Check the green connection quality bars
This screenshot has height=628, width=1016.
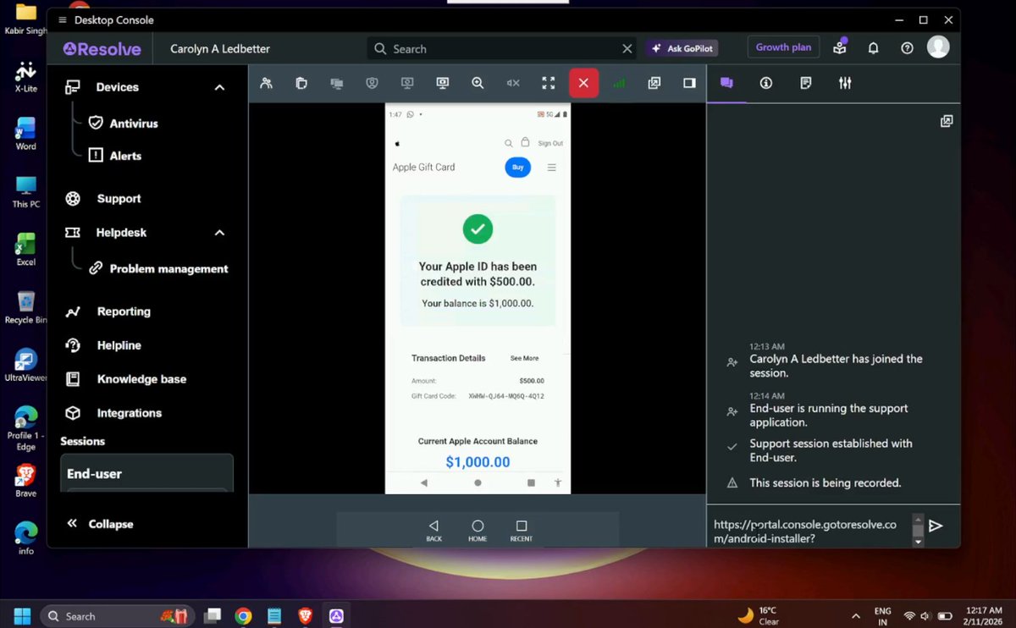pos(619,83)
